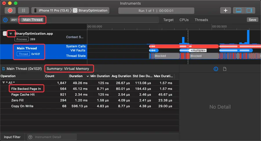Sort by the Min Duration column header
Screen dimensions: 261x141
100,76
